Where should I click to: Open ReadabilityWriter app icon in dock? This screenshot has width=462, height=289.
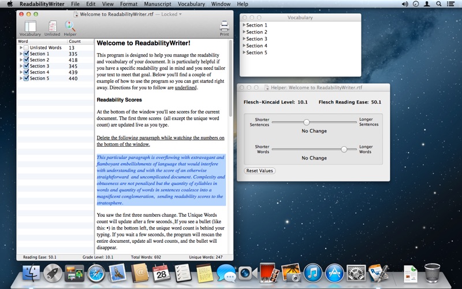click(x=378, y=273)
